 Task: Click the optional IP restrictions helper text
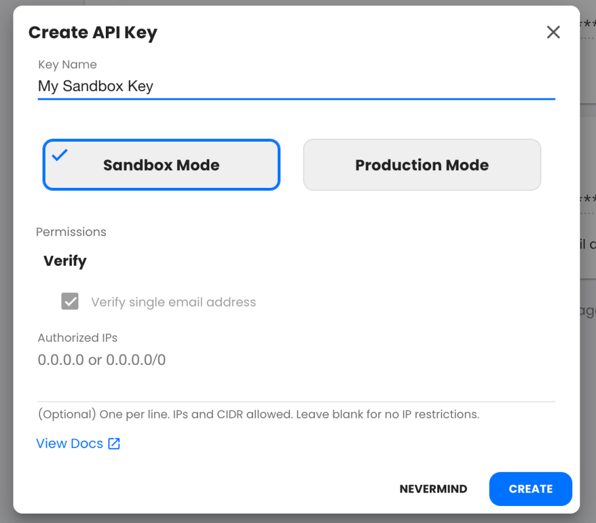[258, 415]
